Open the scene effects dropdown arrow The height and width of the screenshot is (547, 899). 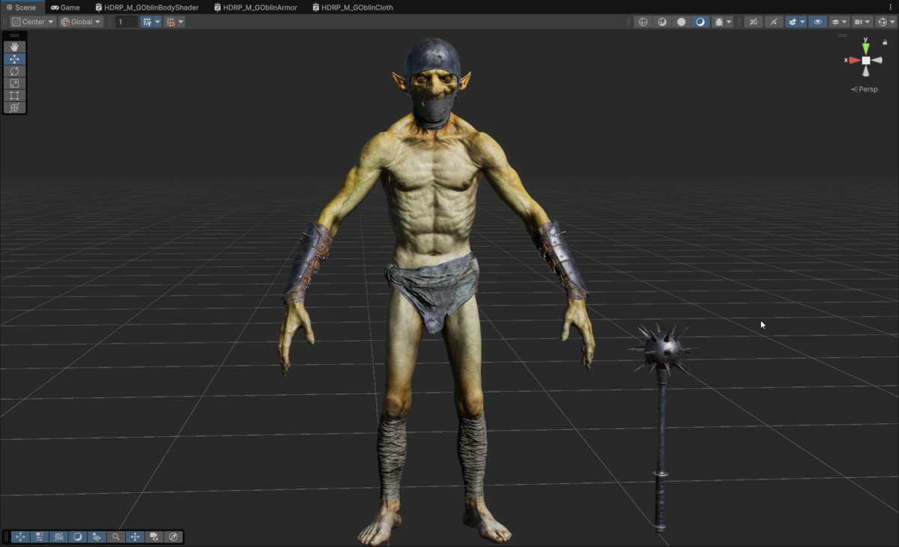coord(802,22)
